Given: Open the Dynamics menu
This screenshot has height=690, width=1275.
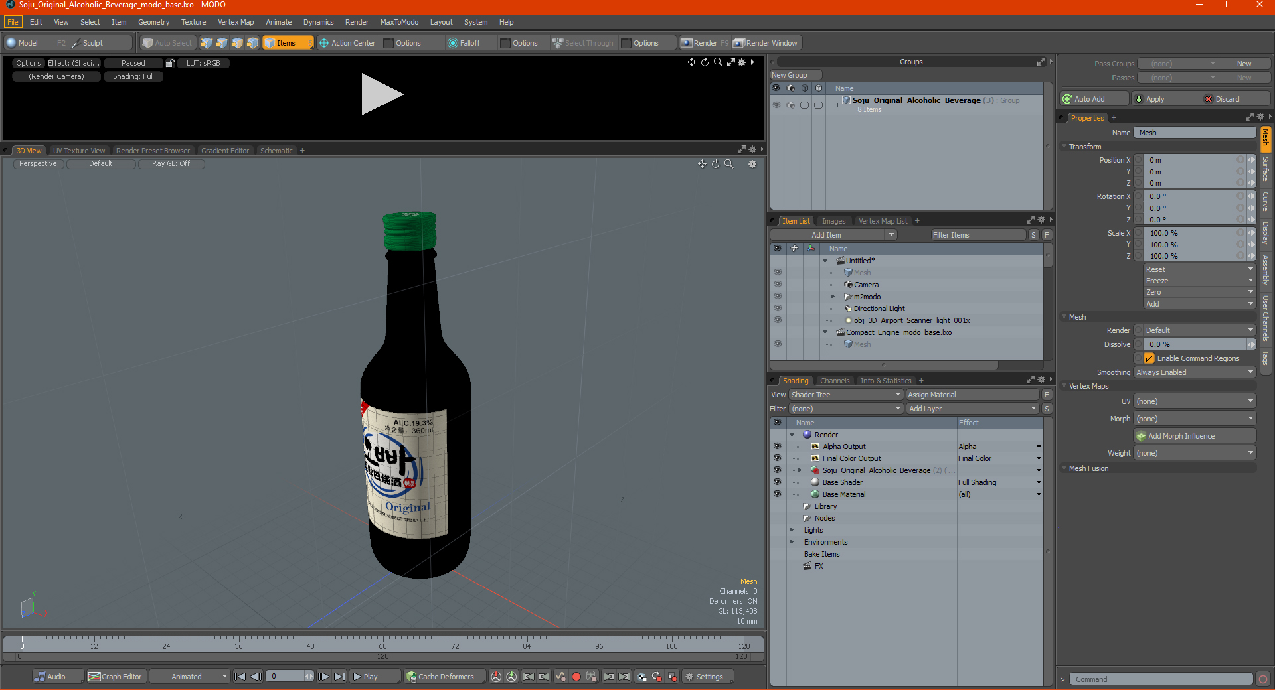Looking at the screenshot, I should (318, 22).
